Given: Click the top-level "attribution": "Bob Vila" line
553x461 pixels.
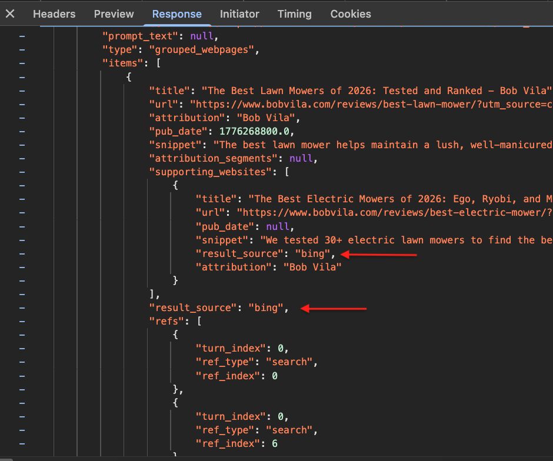Looking at the screenshot, I should click(x=224, y=118).
